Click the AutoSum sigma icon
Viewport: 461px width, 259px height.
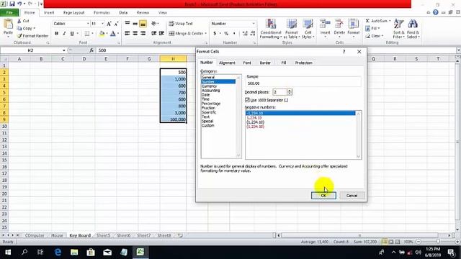pos(367,21)
